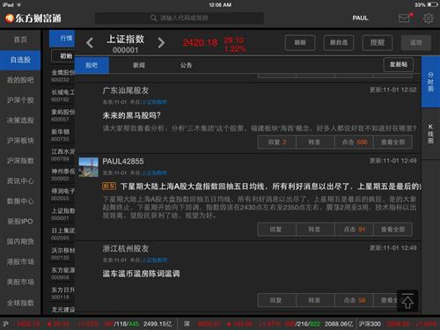440x330 pixels.
Task: Click 查看全部 on 广东汕尾股友 post
Action: (x=393, y=143)
